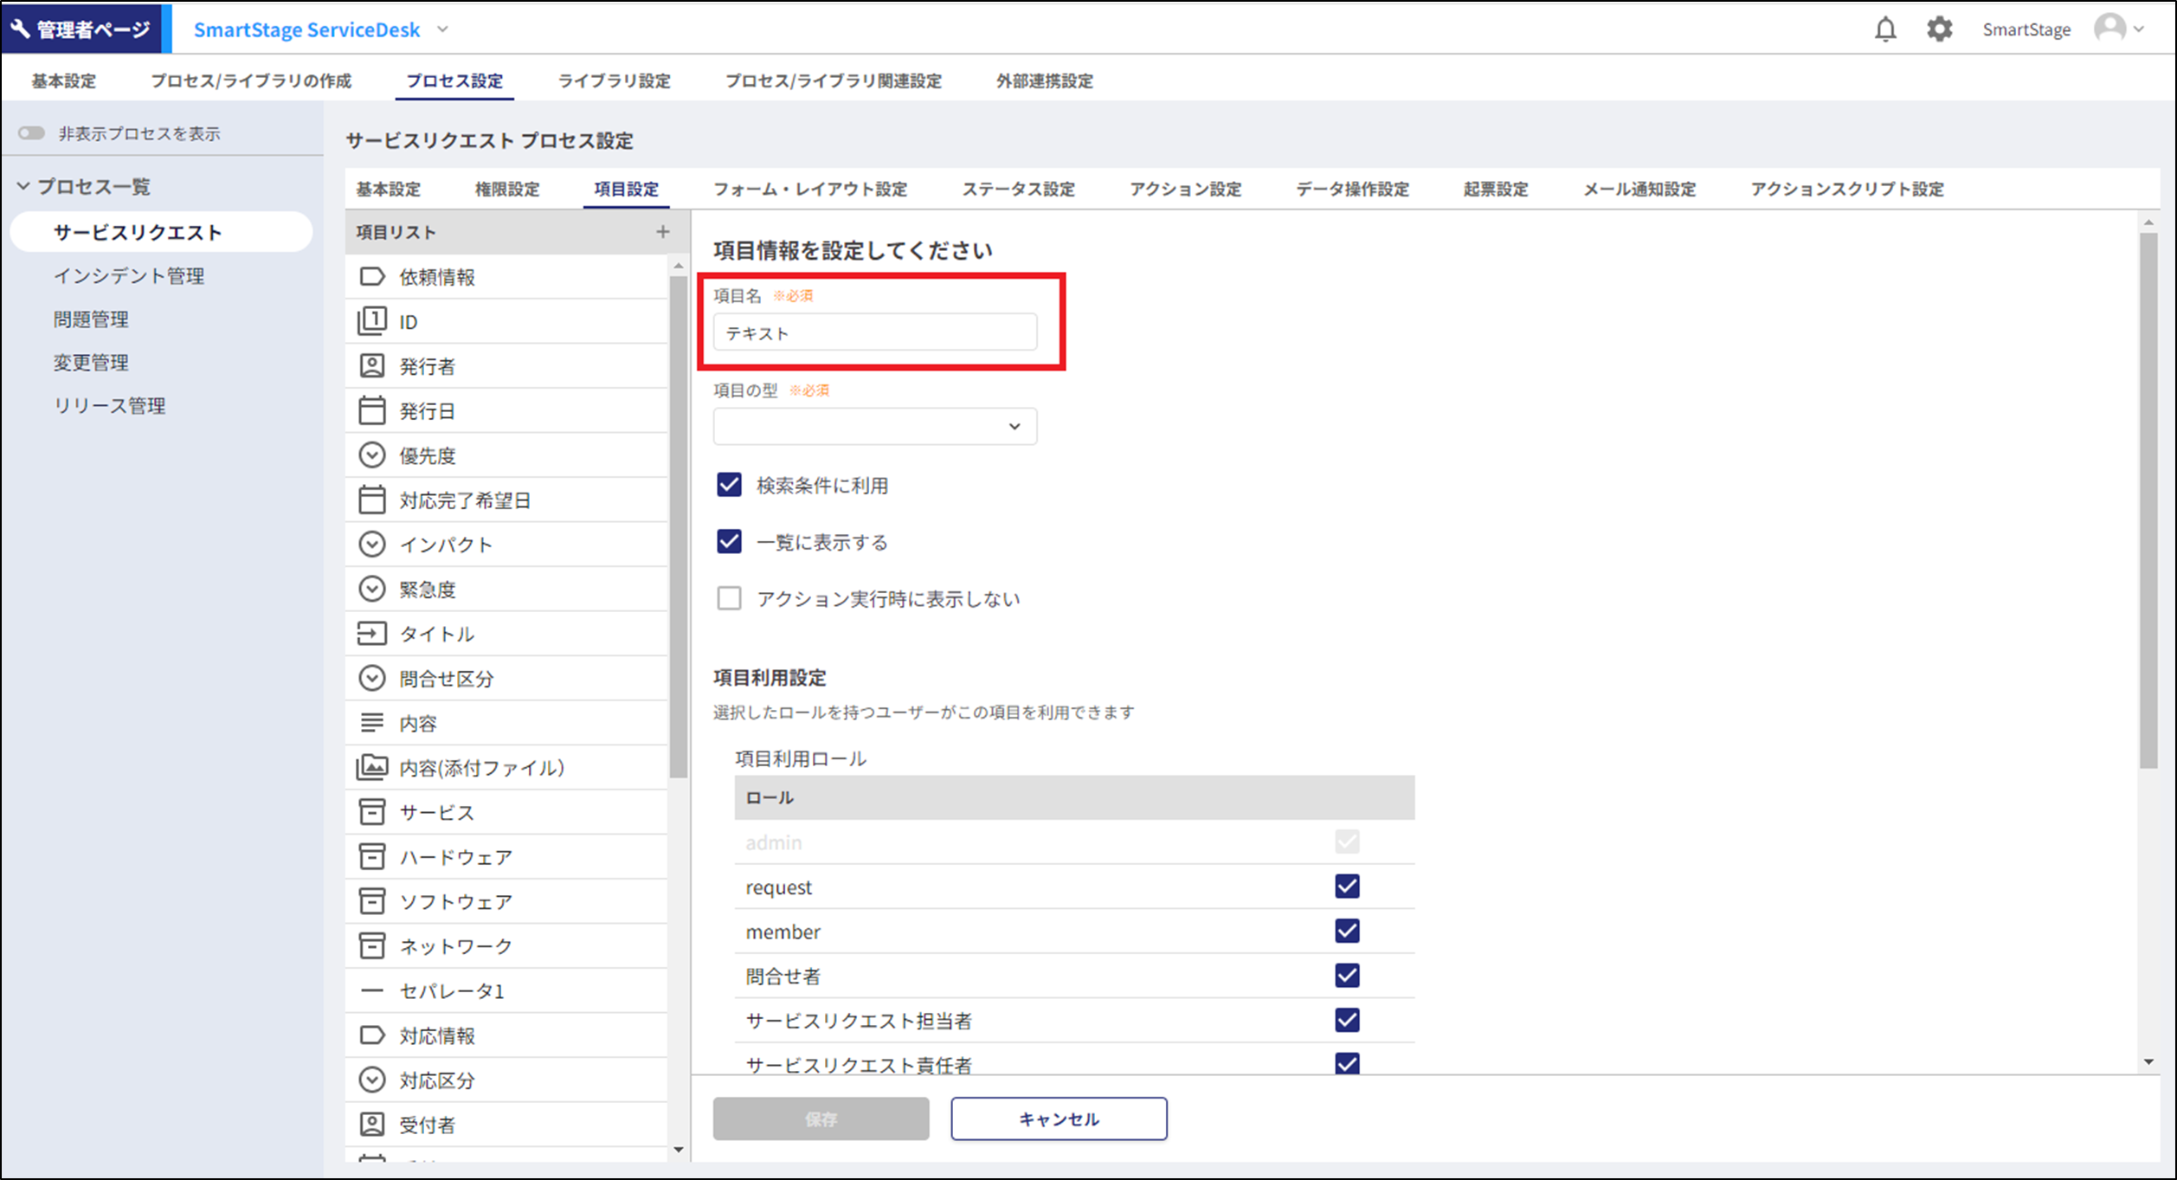This screenshot has height=1180, width=2177.
Task: Uncheck 検索条件に利用 checkbox
Action: click(729, 485)
